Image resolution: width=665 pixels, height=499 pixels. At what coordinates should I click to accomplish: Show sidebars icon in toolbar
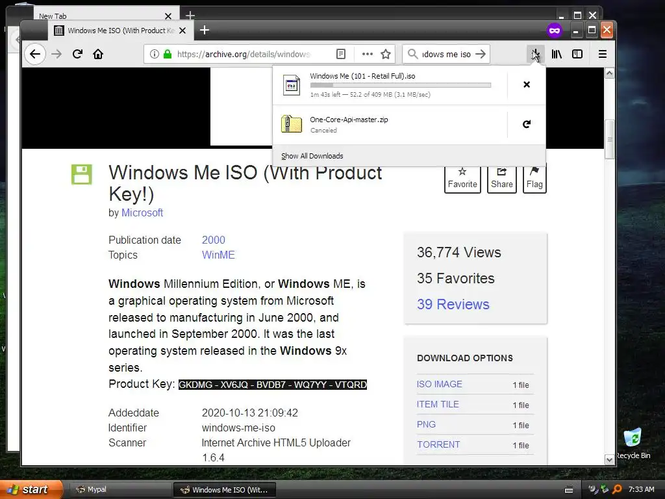(x=577, y=54)
